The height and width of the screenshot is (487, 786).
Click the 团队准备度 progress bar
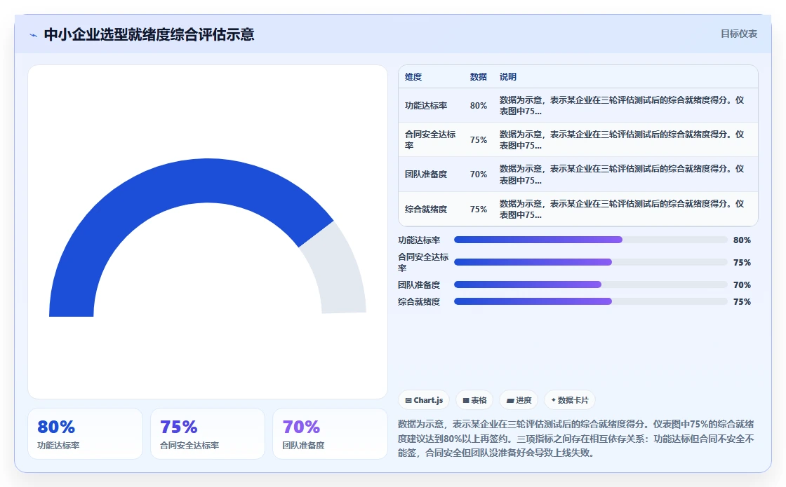pos(590,284)
